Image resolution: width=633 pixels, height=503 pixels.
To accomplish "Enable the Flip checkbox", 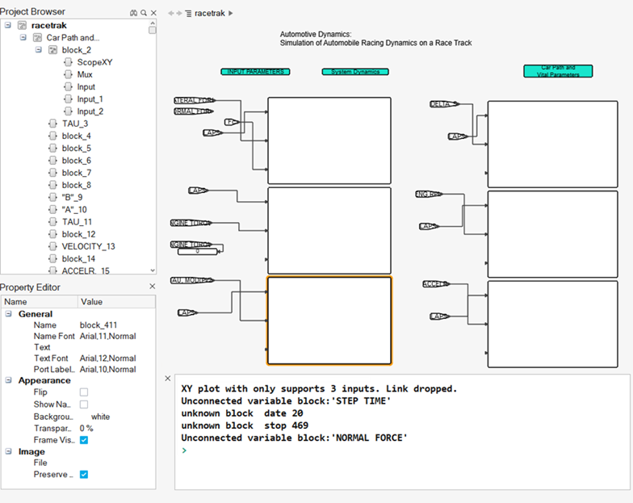I will pyautogui.click(x=84, y=392).
